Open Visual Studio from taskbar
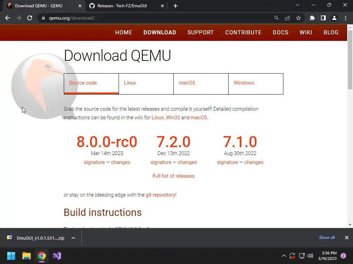The image size is (353, 264). coord(57,256)
